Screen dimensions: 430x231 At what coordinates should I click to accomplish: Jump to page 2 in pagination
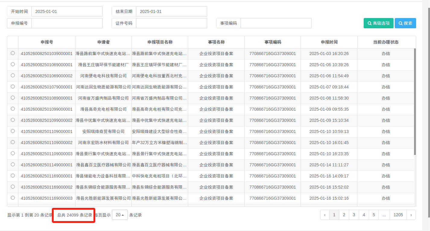click(344, 215)
